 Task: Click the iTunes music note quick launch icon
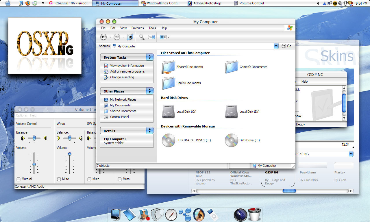click(x=35, y=3)
